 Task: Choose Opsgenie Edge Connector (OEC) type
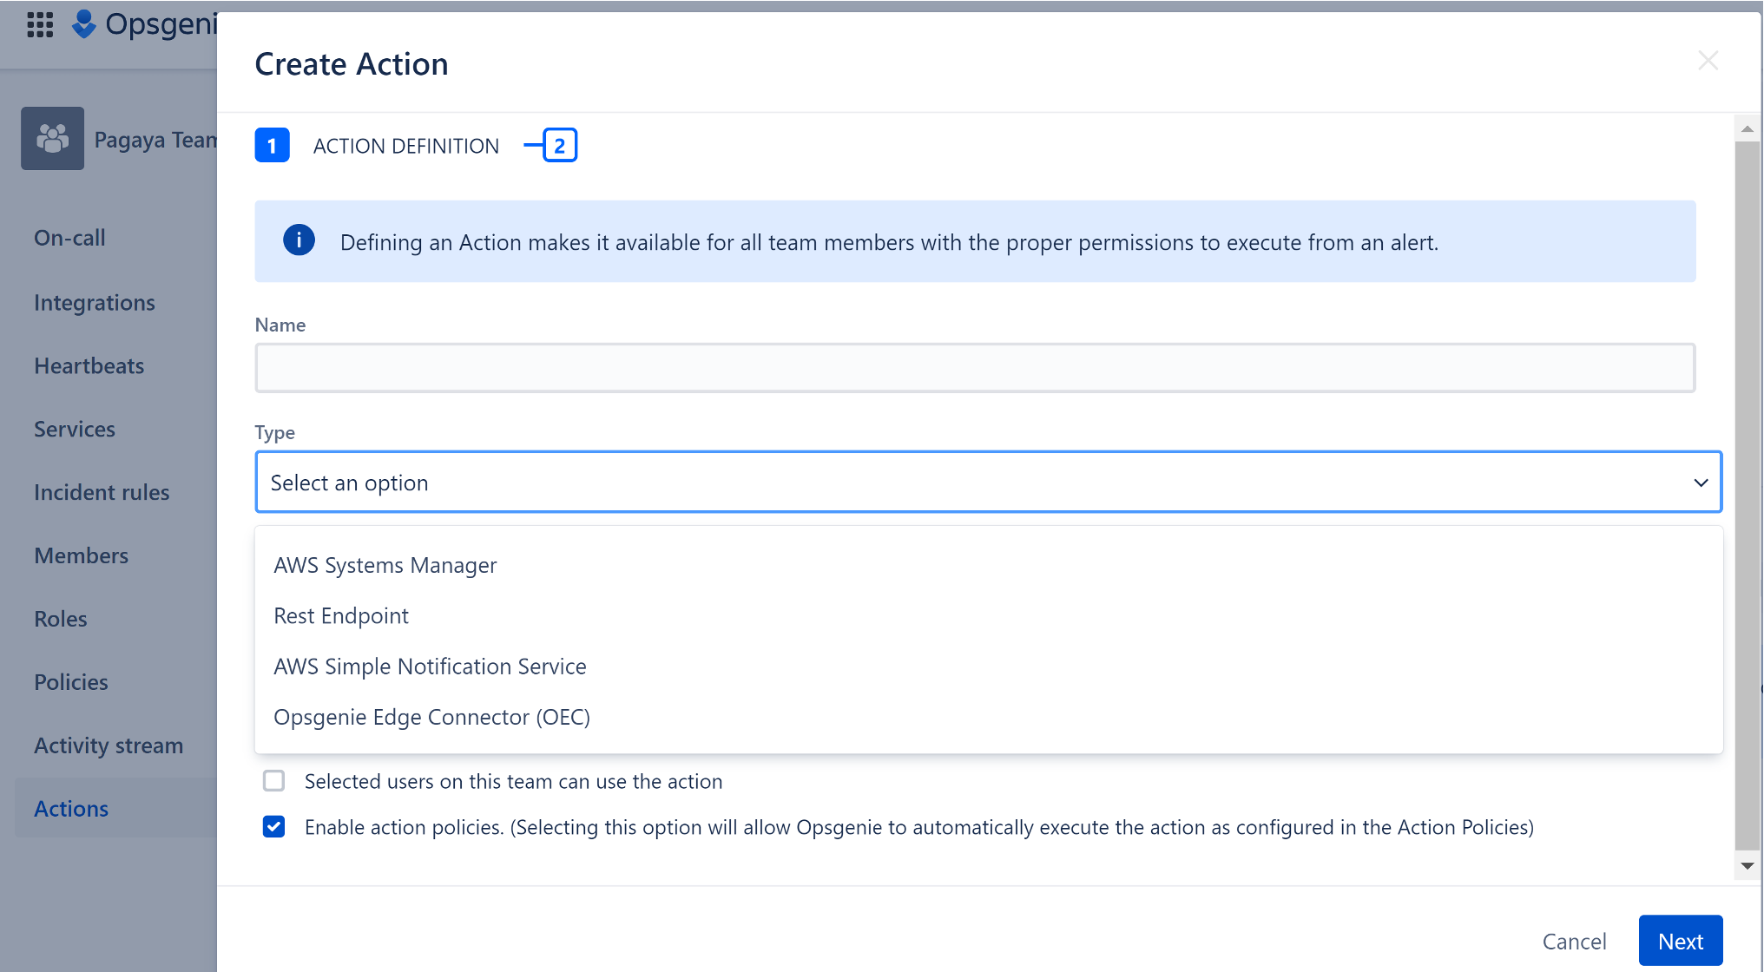(x=988, y=717)
